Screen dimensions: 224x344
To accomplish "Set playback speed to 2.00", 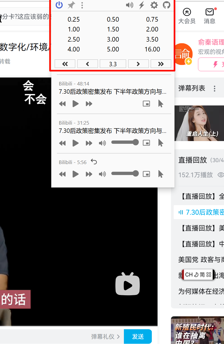I will (x=152, y=29).
